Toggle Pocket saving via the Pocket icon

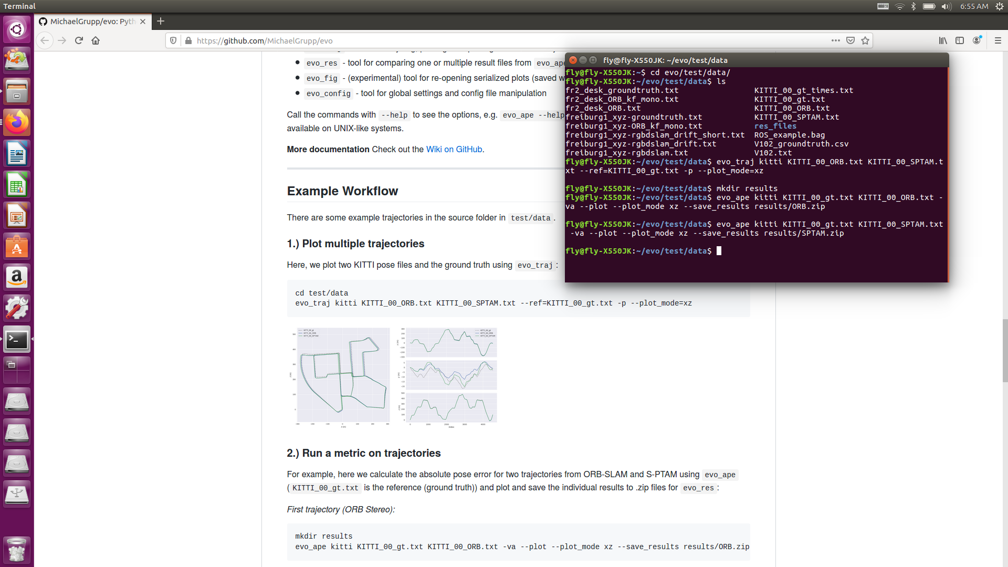coord(849,40)
